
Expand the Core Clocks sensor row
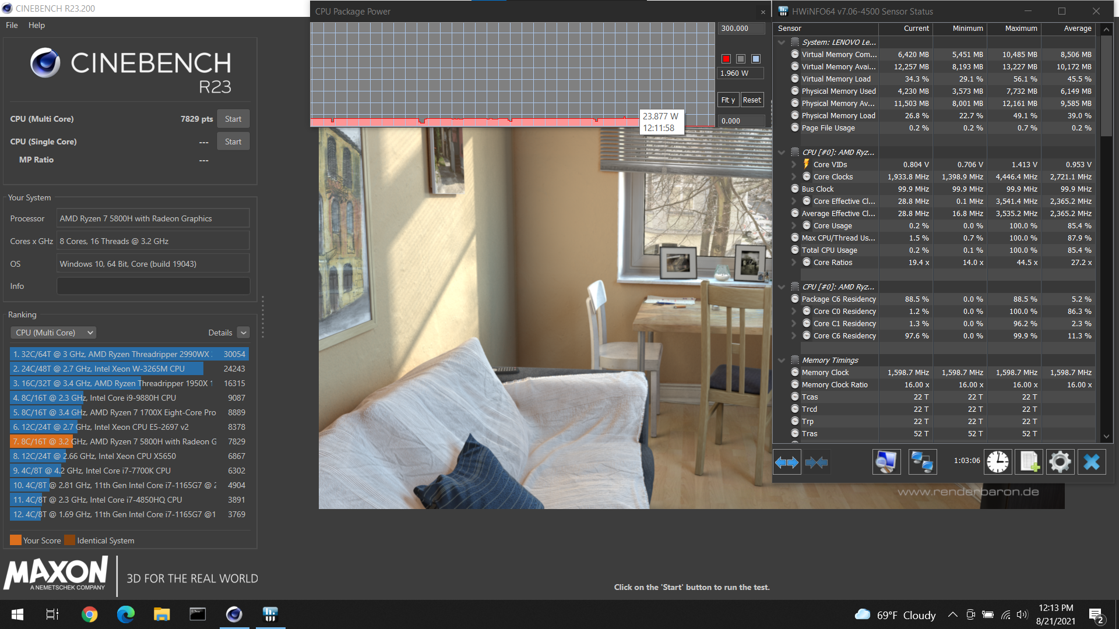tap(794, 177)
